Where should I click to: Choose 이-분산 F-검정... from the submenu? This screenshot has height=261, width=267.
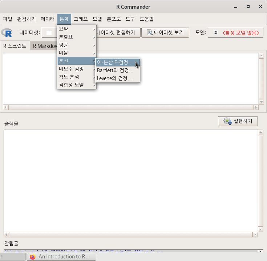point(118,62)
